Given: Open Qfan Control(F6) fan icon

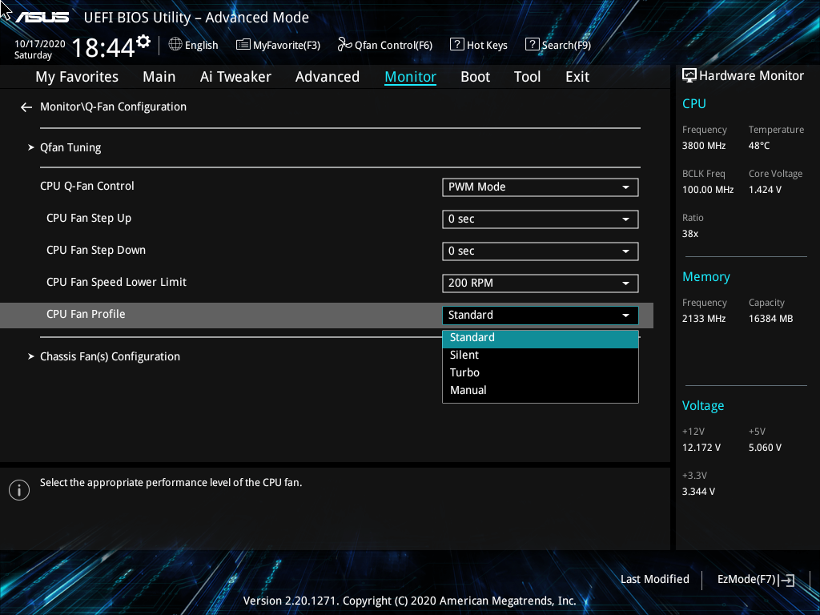Looking at the screenshot, I should pos(344,45).
